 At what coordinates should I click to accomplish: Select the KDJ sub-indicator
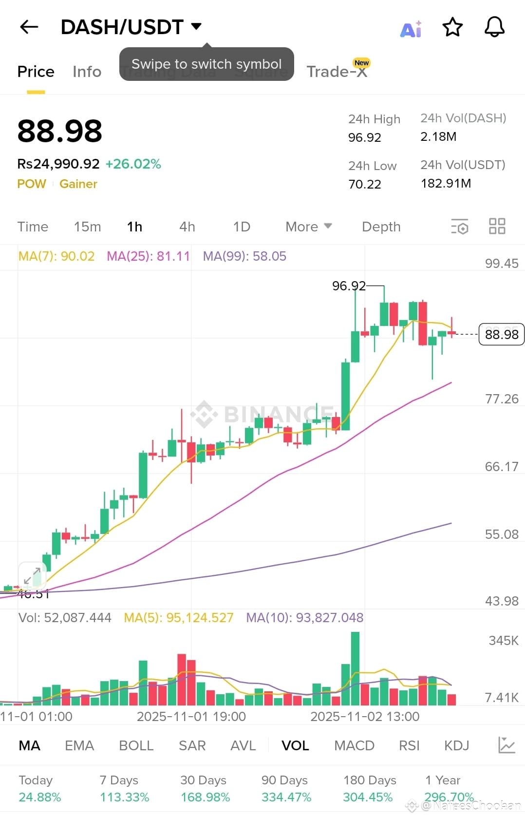pyautogui.click(x=457, y=745)
